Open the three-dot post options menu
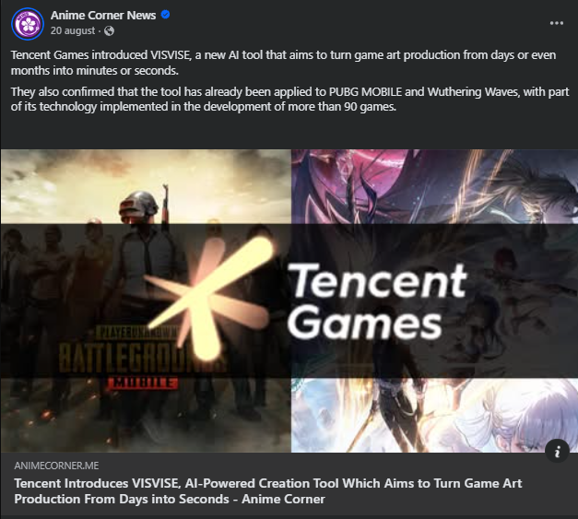 556,23
